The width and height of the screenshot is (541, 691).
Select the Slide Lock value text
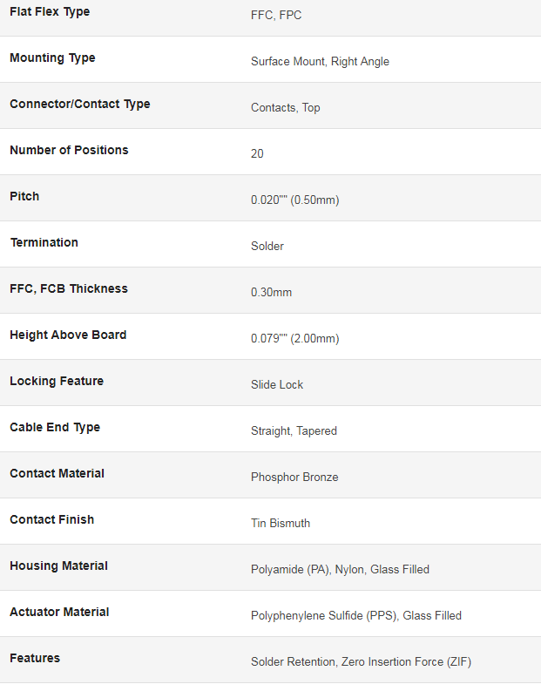[x=277, y=385]
